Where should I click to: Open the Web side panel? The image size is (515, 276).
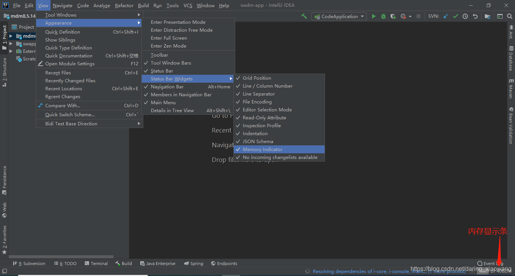[x=5, y=210]
